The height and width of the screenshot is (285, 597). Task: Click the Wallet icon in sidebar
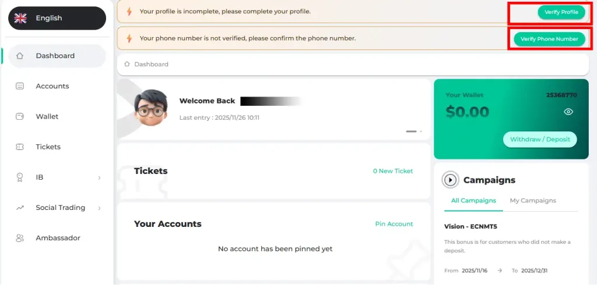[x=20, y=116]
